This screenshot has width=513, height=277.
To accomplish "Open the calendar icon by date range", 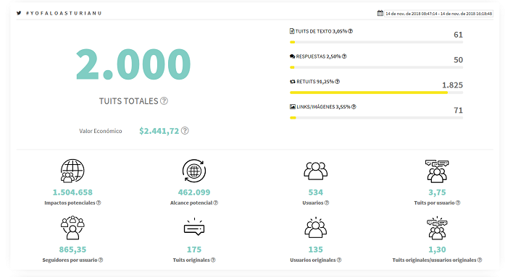I will [x=380, y=13].
